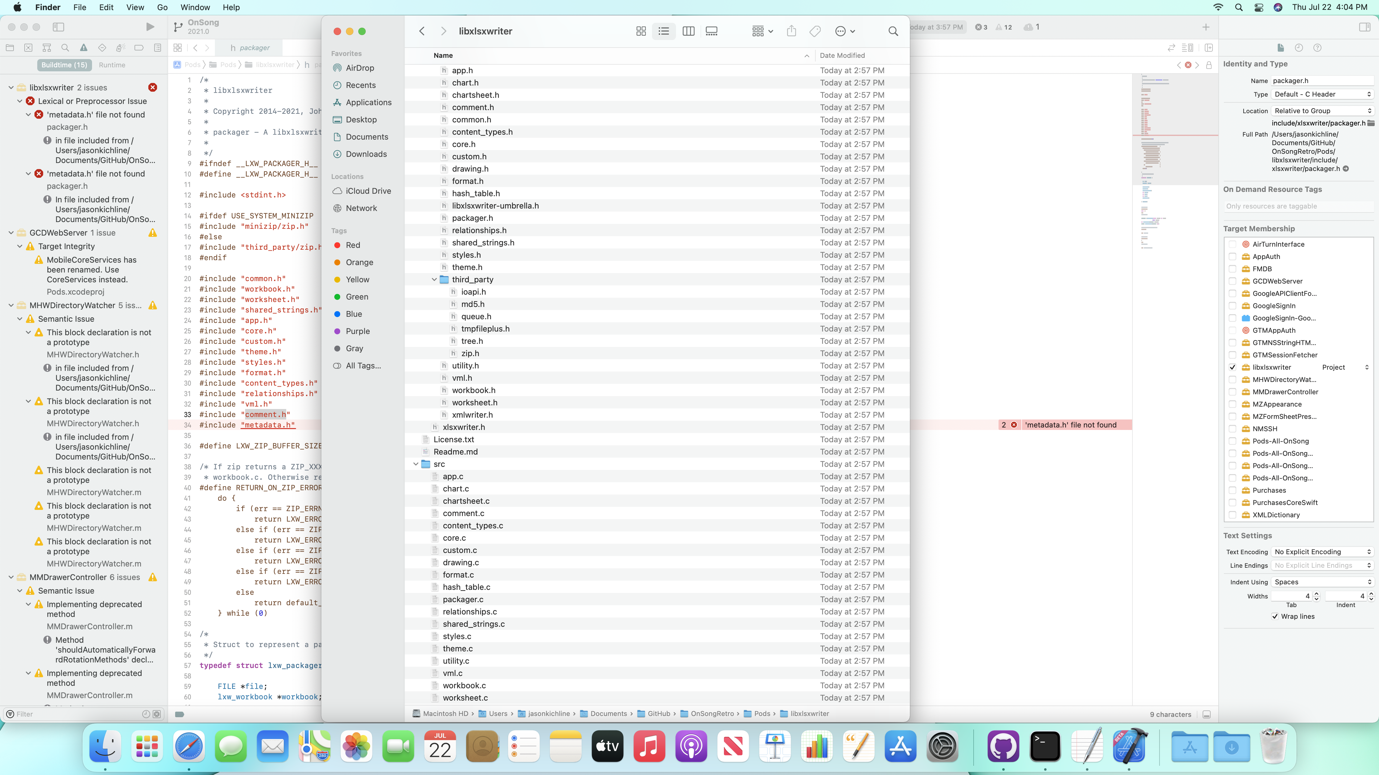The image size is (1379, 775).
Task: Toggle Xcode right inspector panel
Action: click(1365, 27)
